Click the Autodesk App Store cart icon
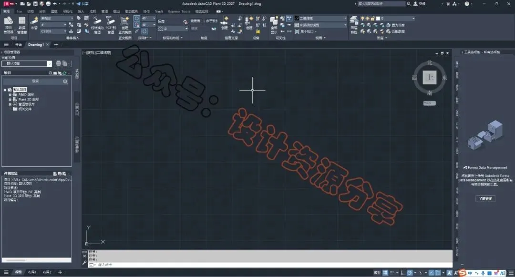Viewport: 515px width, 277px height. click(448, 4)
